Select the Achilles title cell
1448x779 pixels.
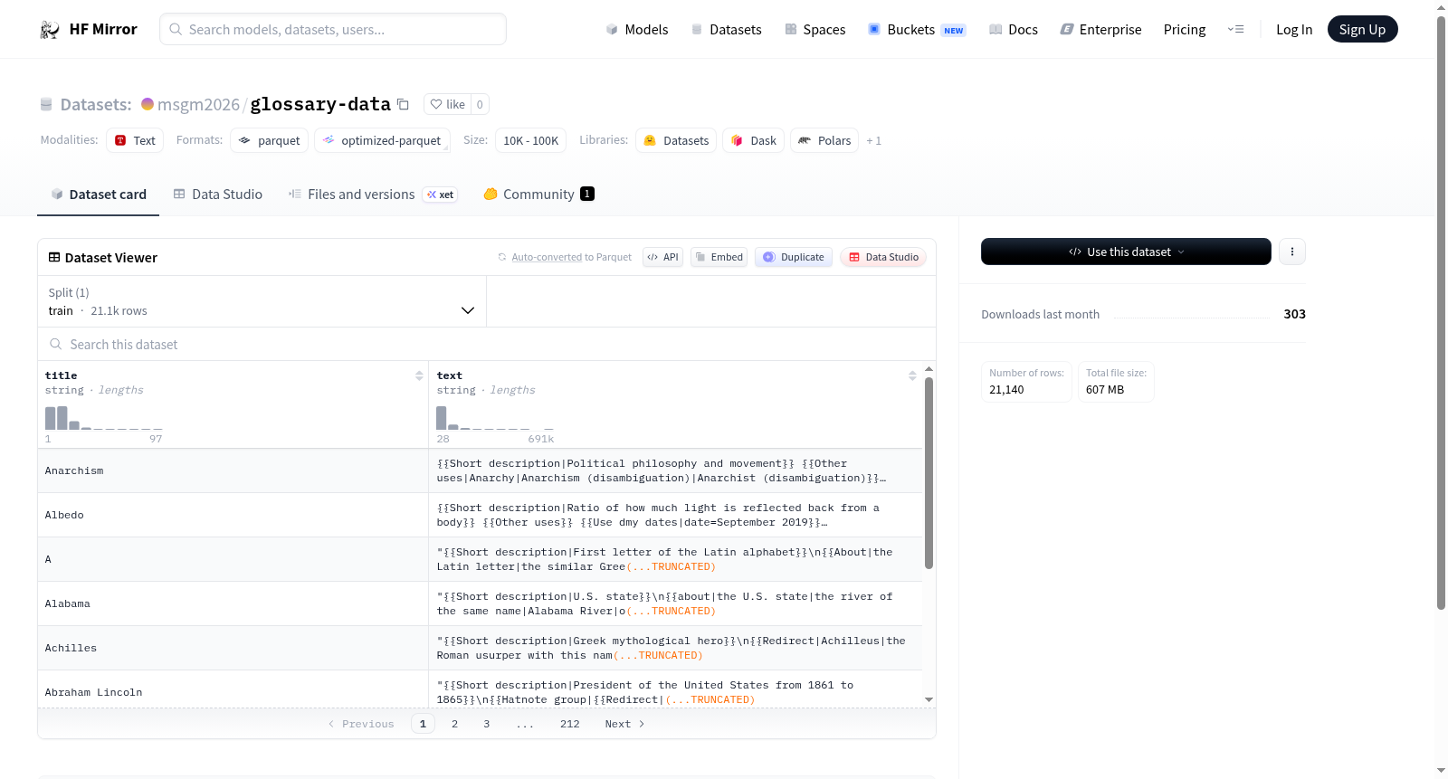[x=233, y=648]
